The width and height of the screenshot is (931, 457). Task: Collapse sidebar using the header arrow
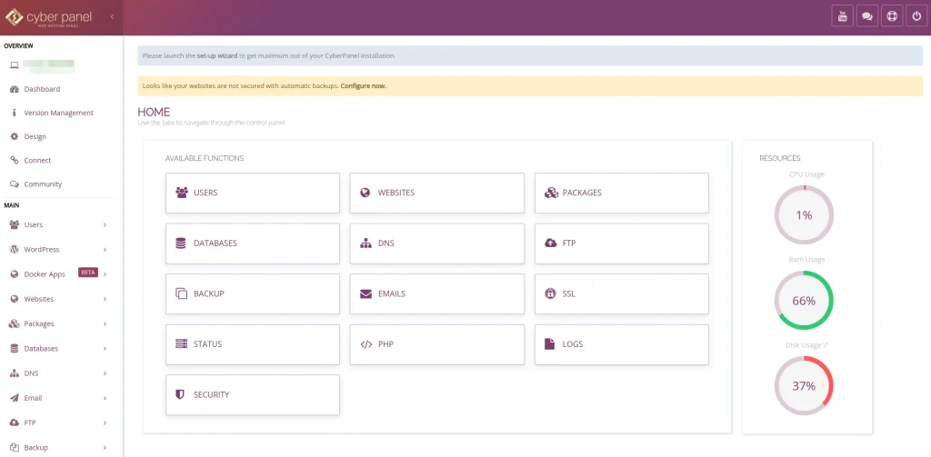112,16
